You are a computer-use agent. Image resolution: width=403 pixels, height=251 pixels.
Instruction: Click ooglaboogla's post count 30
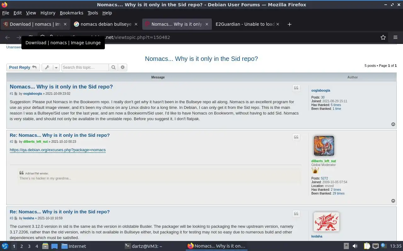(x=323, y=98)
